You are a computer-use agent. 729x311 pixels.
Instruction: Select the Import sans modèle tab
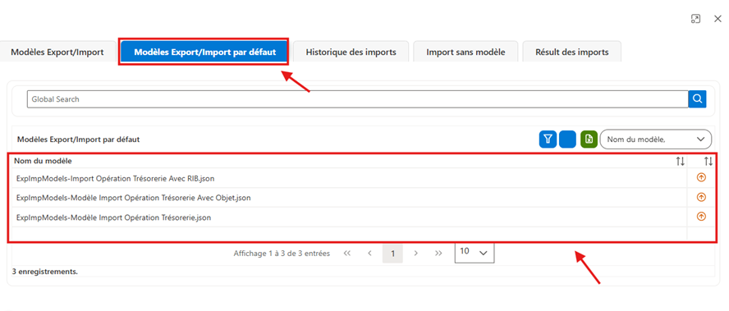(x=465, y=52)
